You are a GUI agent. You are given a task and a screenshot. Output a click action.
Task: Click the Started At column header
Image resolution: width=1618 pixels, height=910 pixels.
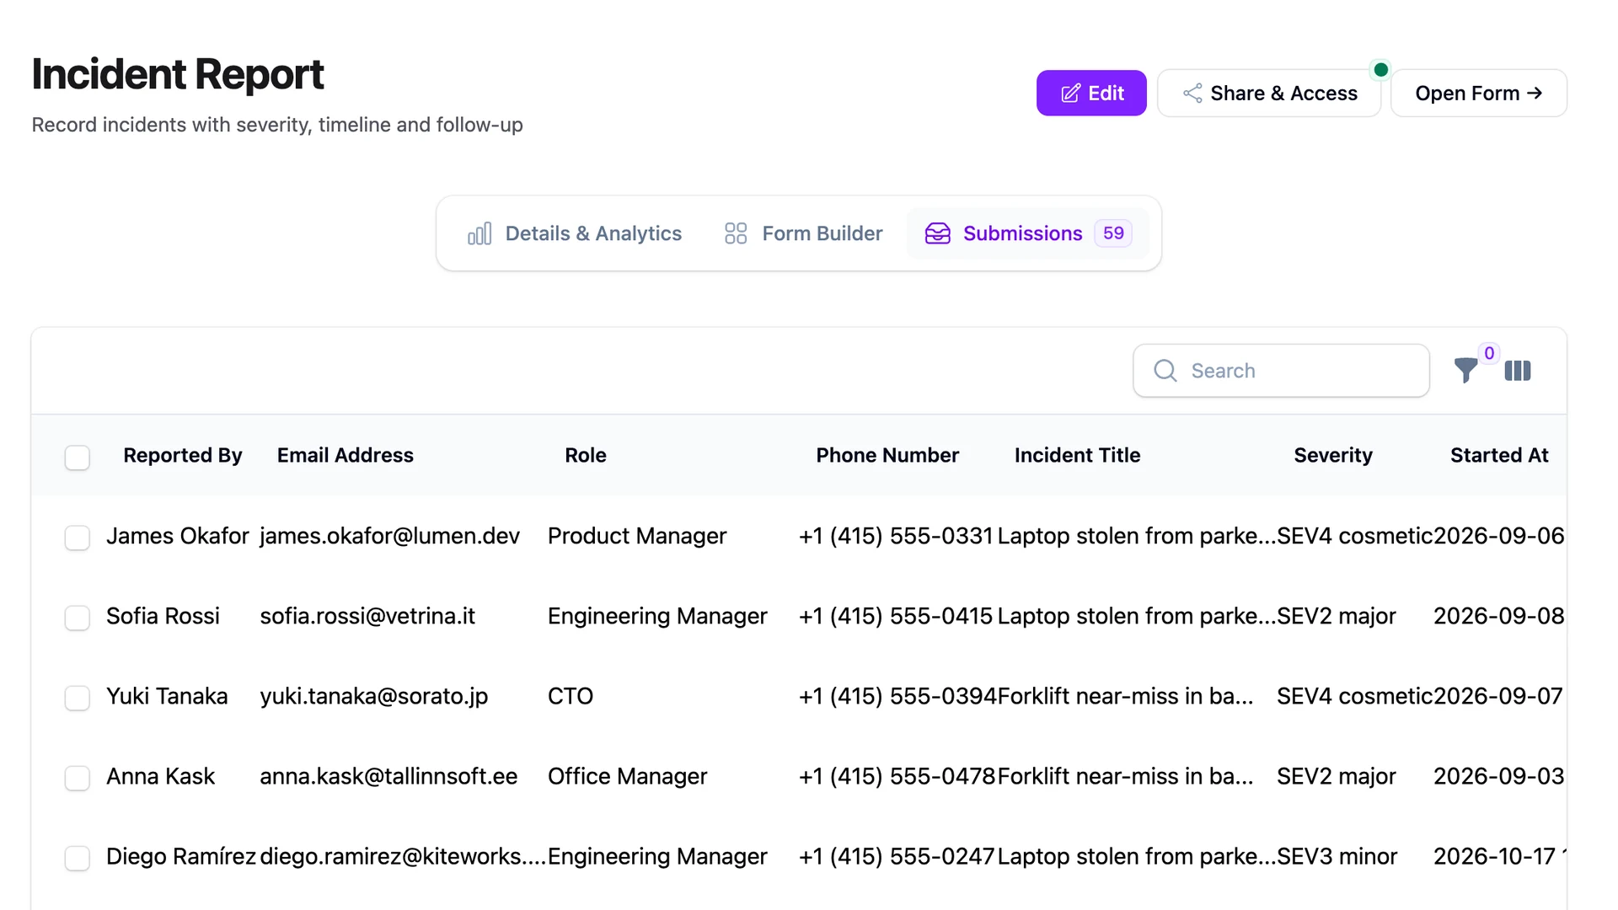point(1499,455)
